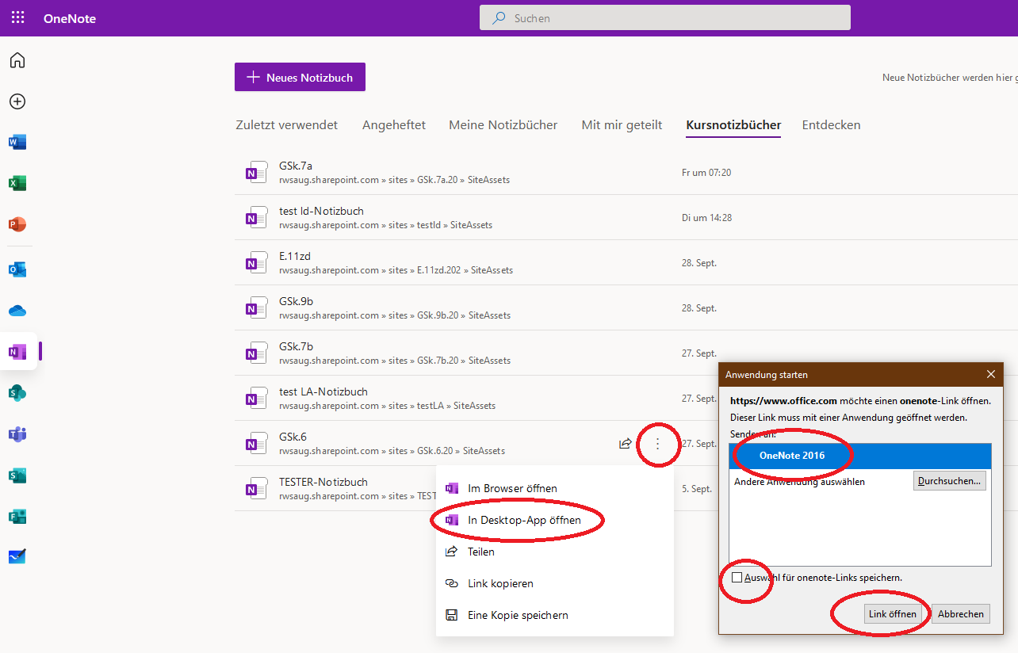Enable 'Auswahl für onenote-Links speichern' checkbox
Screen dimensions: 1018x653
(x=737, y=578)
